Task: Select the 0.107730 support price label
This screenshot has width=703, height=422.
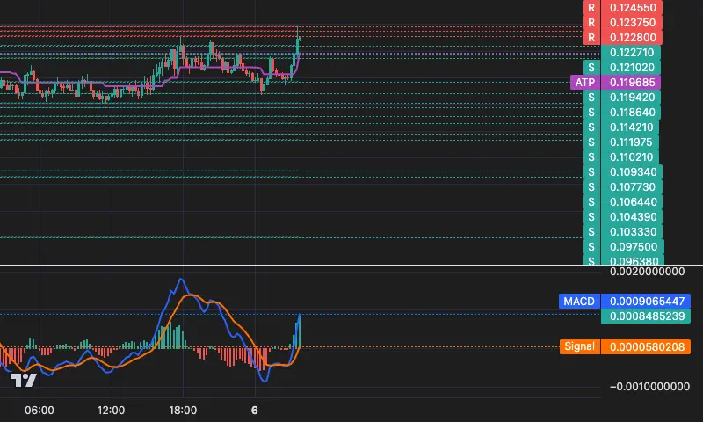Action: [622, 187]
